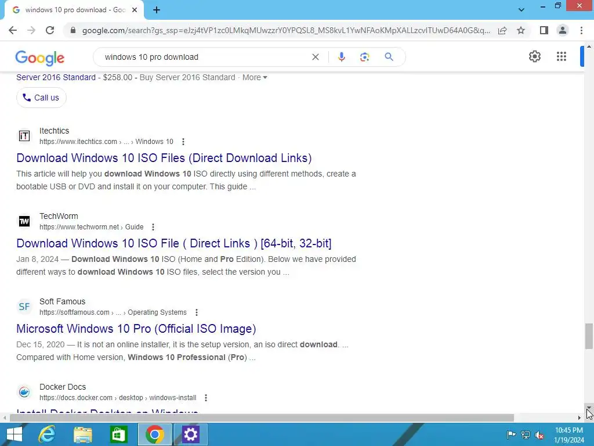View site info via the lock icon
The height and width of the screenshot is (446, 594).
(73, 30)
